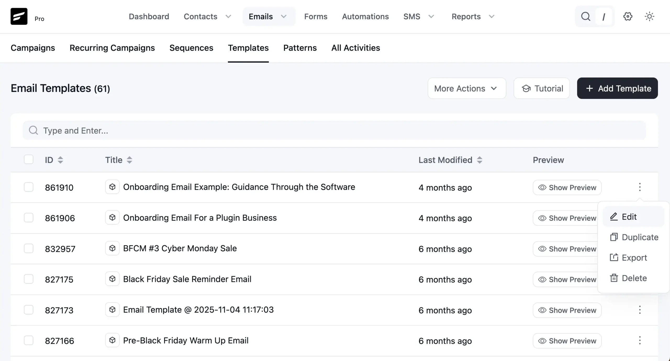Expand the Emails menu chevron
This screenshot has width=670, height=361.
click(x=284, y=16)
